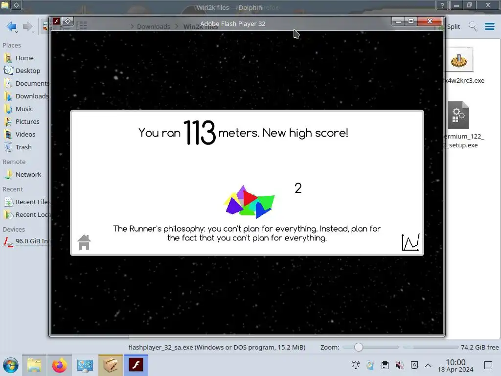Open the clock showing 10:00
This screenshot has height=376, width=501.
click(x=455, y=365)
